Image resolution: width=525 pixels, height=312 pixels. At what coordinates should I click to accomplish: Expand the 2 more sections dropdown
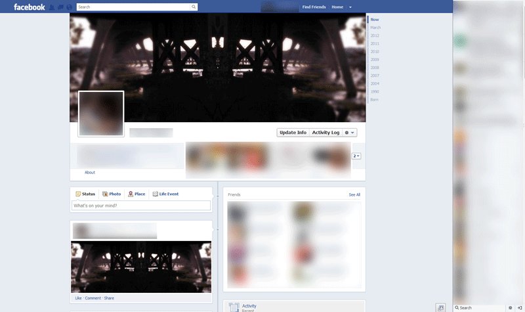tap(356, 156)
